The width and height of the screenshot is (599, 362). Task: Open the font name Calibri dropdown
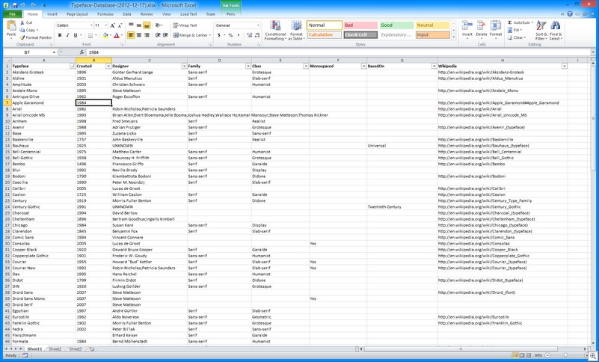coord(90,25)
